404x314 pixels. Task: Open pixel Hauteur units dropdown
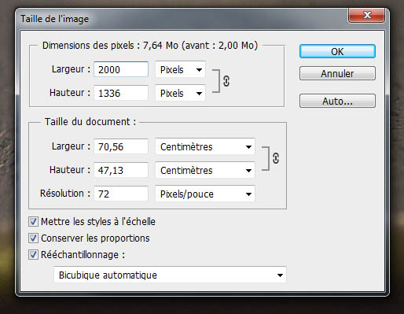(x=180, y=93)
